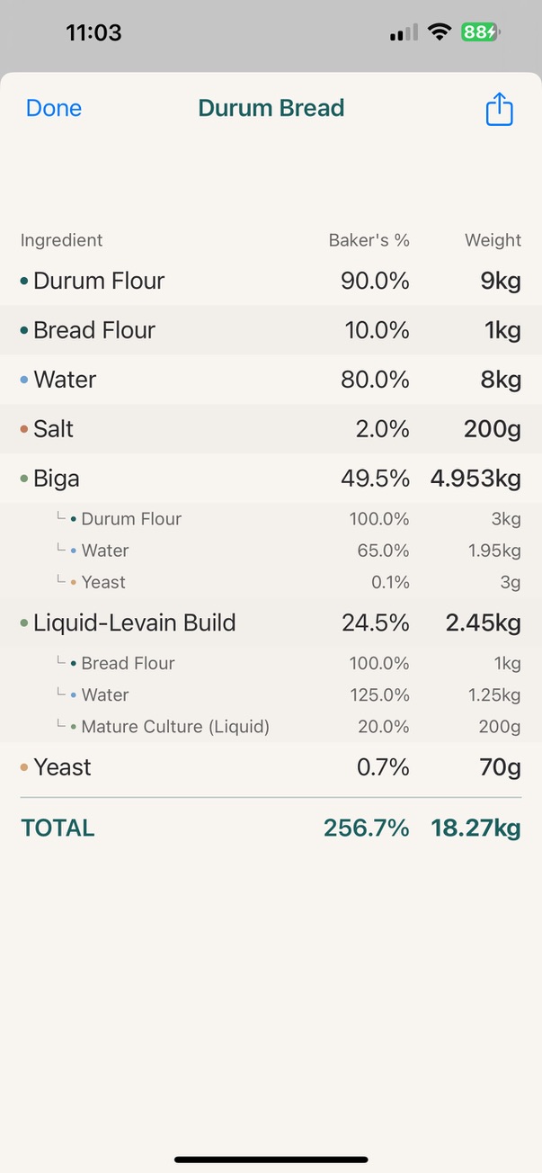Image resolution: width=542 pixels, height=1173 pixels.
Task: Tap the Durum Bread title
Action: [x=271, y=109]
